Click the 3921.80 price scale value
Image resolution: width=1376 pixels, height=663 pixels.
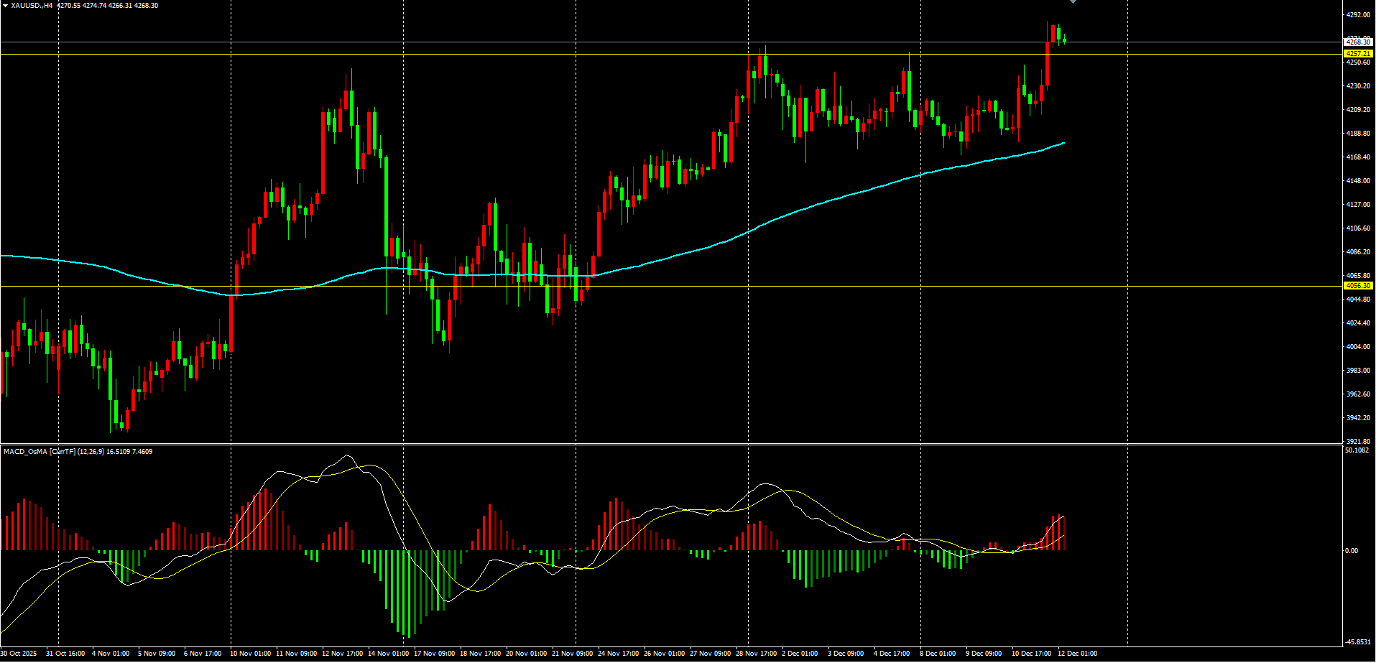point(1358,442)
